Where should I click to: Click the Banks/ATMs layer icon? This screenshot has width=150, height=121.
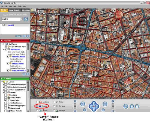click(9, 98)
